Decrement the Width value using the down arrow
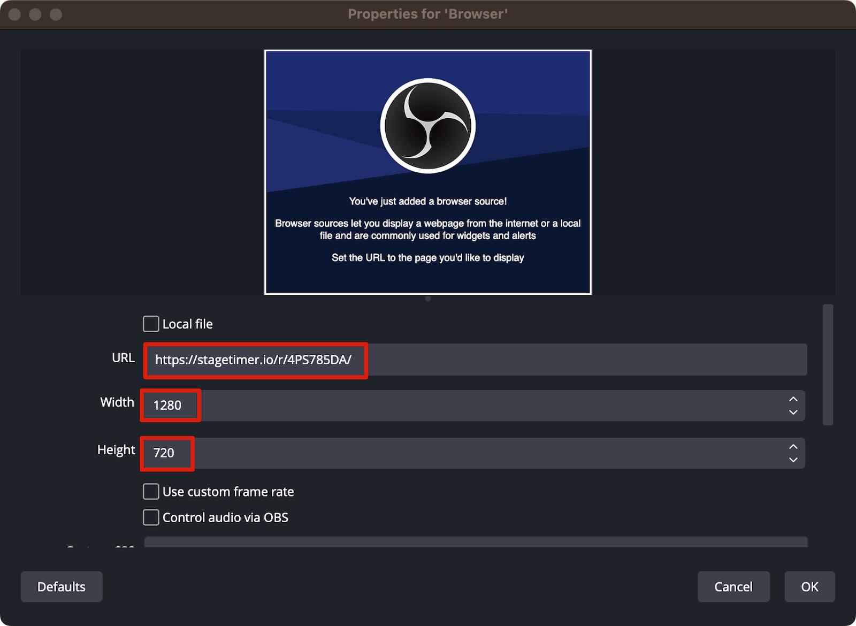The image size is (856, 626). (793, 413)
